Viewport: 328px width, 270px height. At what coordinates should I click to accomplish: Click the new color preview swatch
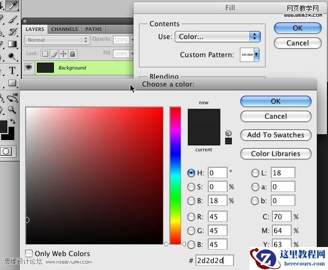point(204,118)
